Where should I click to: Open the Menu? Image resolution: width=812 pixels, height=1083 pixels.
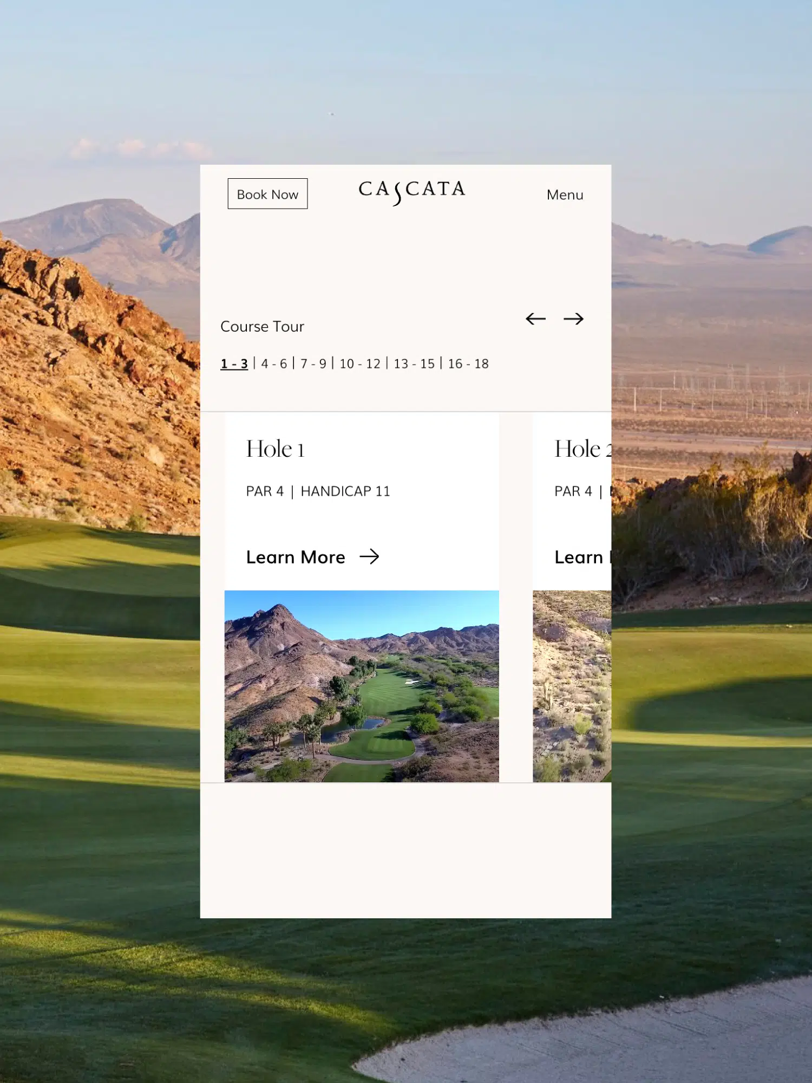pyautogui.click(x=565, y=194)
